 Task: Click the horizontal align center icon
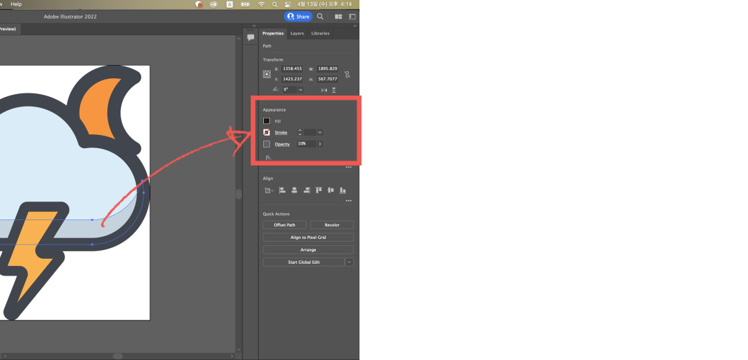point(294,190)
